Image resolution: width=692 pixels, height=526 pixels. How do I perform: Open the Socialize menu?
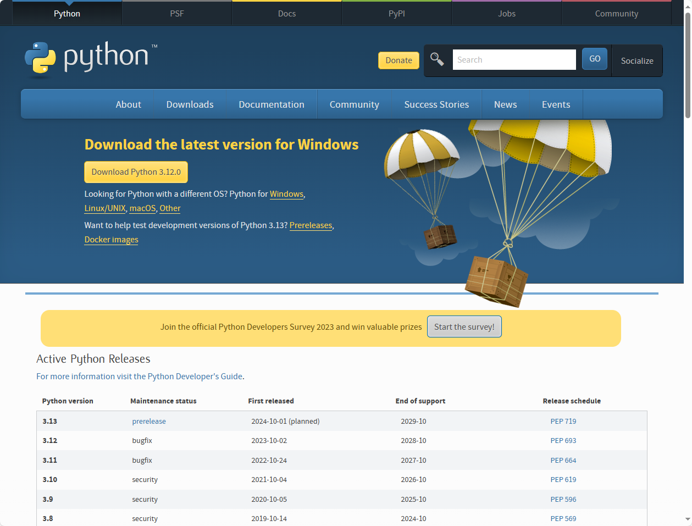636,60
